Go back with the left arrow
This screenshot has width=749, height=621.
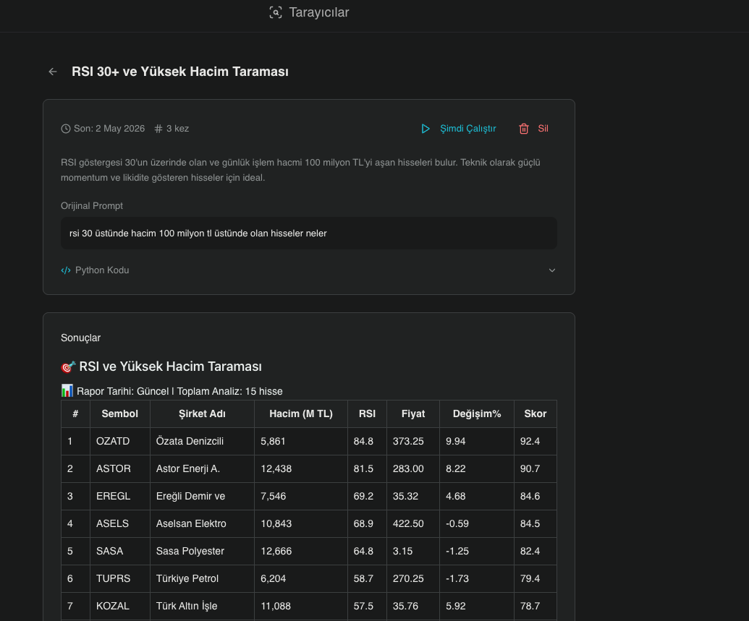(x=53, y=72)
